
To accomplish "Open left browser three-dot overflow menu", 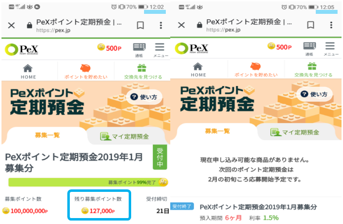I will [x=161, y=25].
